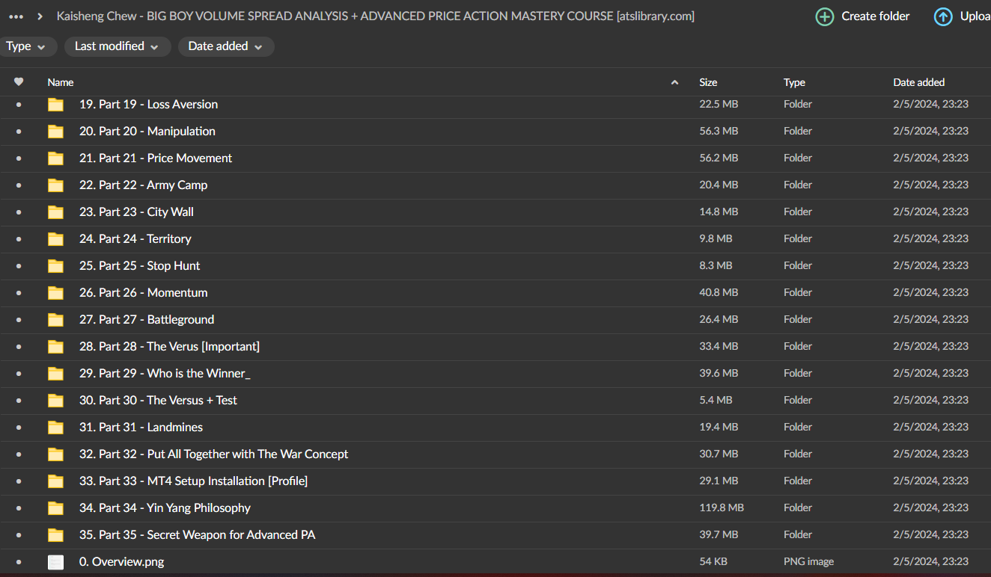The image size is (991, 577).
Task: Sort files by the Date added column header
Action: point(918,82)
